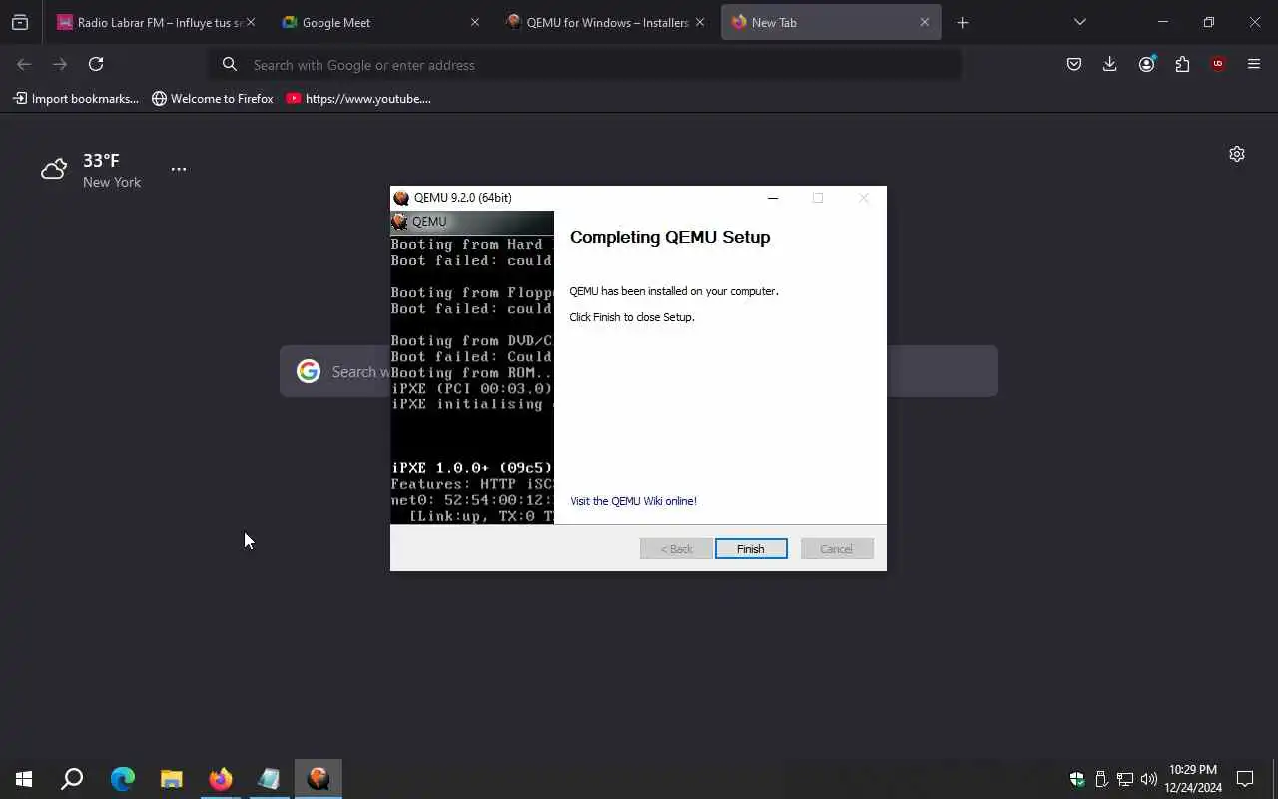Close the New Tab tab
The image size is (1278, 799).
click(x=924, y=22)
